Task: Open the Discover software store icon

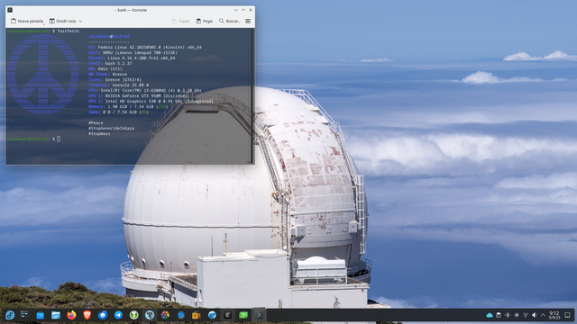Action: [x=40, y=315]
